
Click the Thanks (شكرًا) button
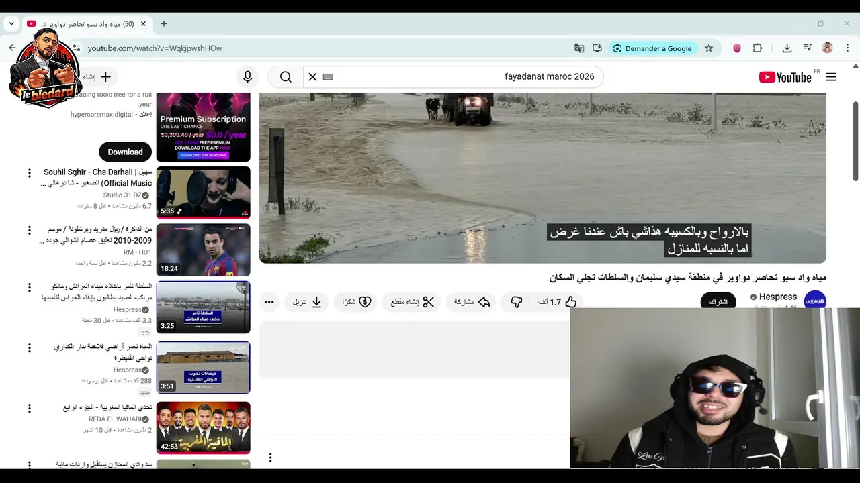357,302
